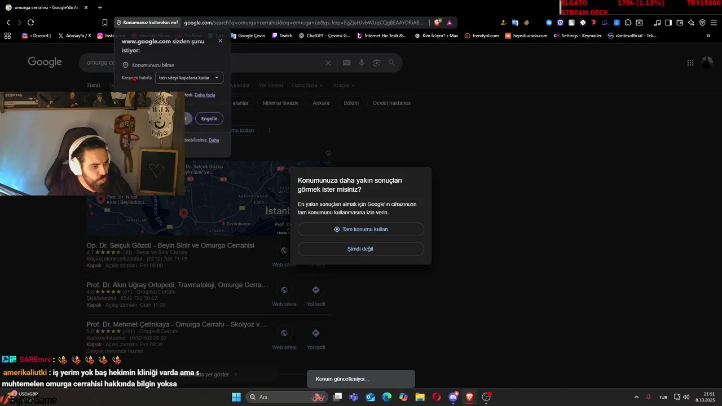Screen dimensions: 722x406
Task: Open Web sitesi for Akın Uğraş
Action: point(284,295)
